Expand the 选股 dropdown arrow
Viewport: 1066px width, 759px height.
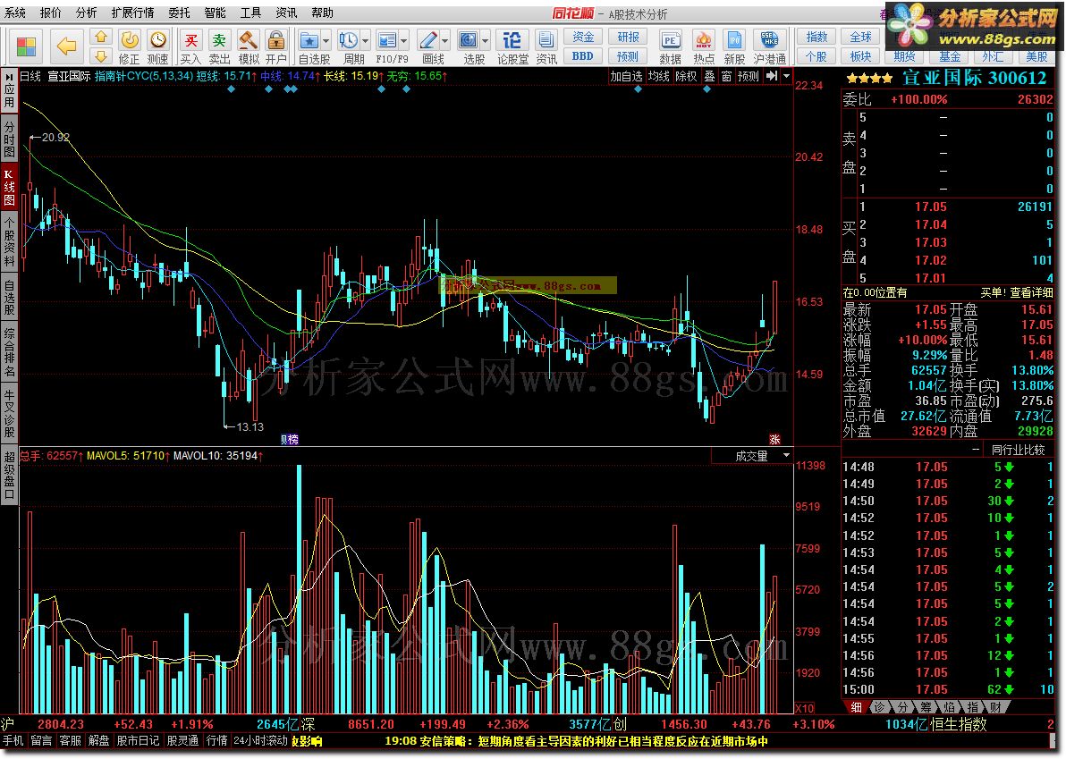point(486,41)
